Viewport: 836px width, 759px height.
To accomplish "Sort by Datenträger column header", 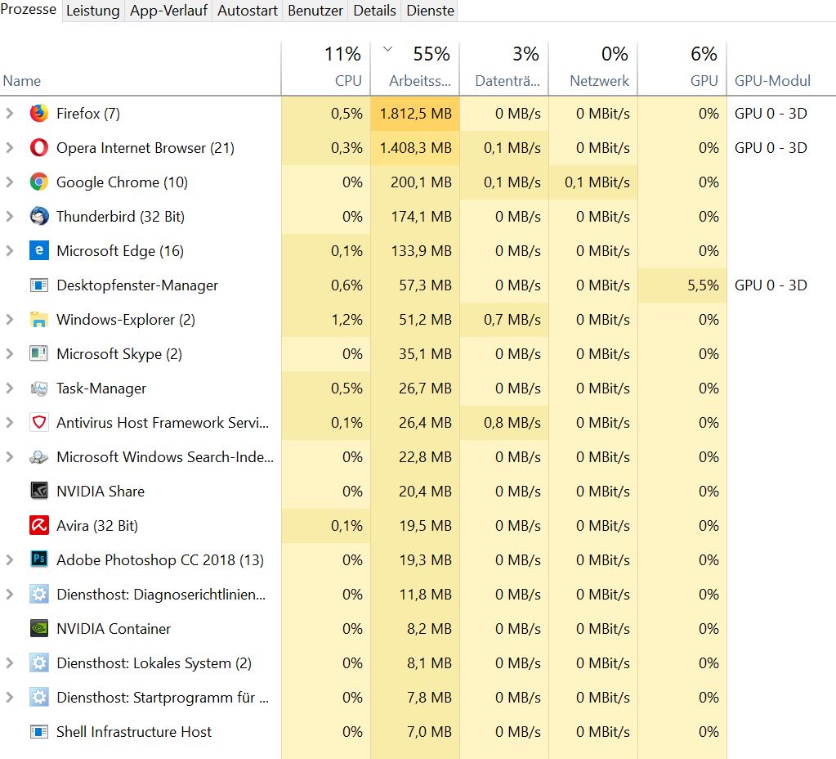I will coord(504,69).
